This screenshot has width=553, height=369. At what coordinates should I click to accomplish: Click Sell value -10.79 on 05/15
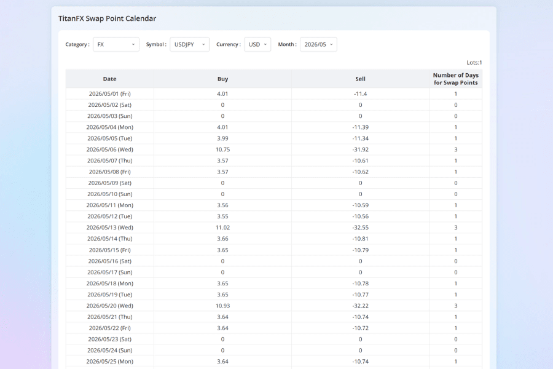[x=360, y=250]
